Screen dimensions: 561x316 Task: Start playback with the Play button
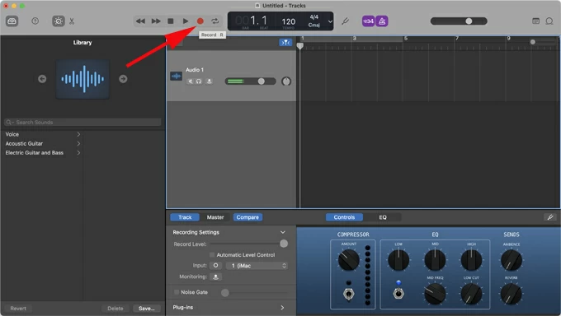click(186, 21)
